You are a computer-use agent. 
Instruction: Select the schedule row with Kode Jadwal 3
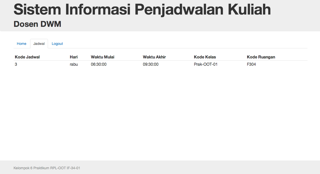coord(16,64)
